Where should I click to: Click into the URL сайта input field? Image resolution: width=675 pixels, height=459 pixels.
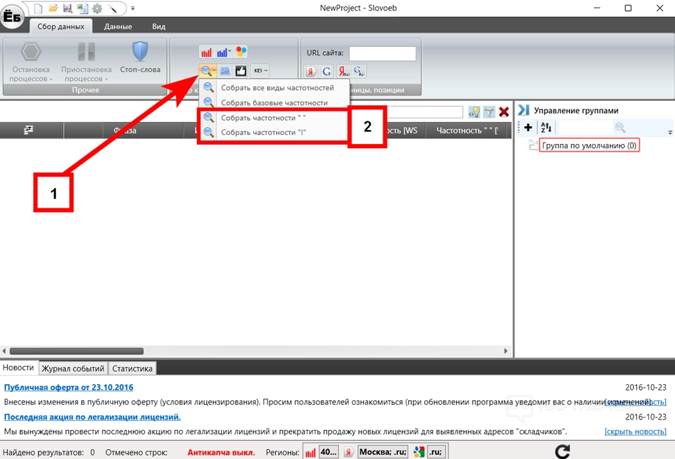pos(383,53)
